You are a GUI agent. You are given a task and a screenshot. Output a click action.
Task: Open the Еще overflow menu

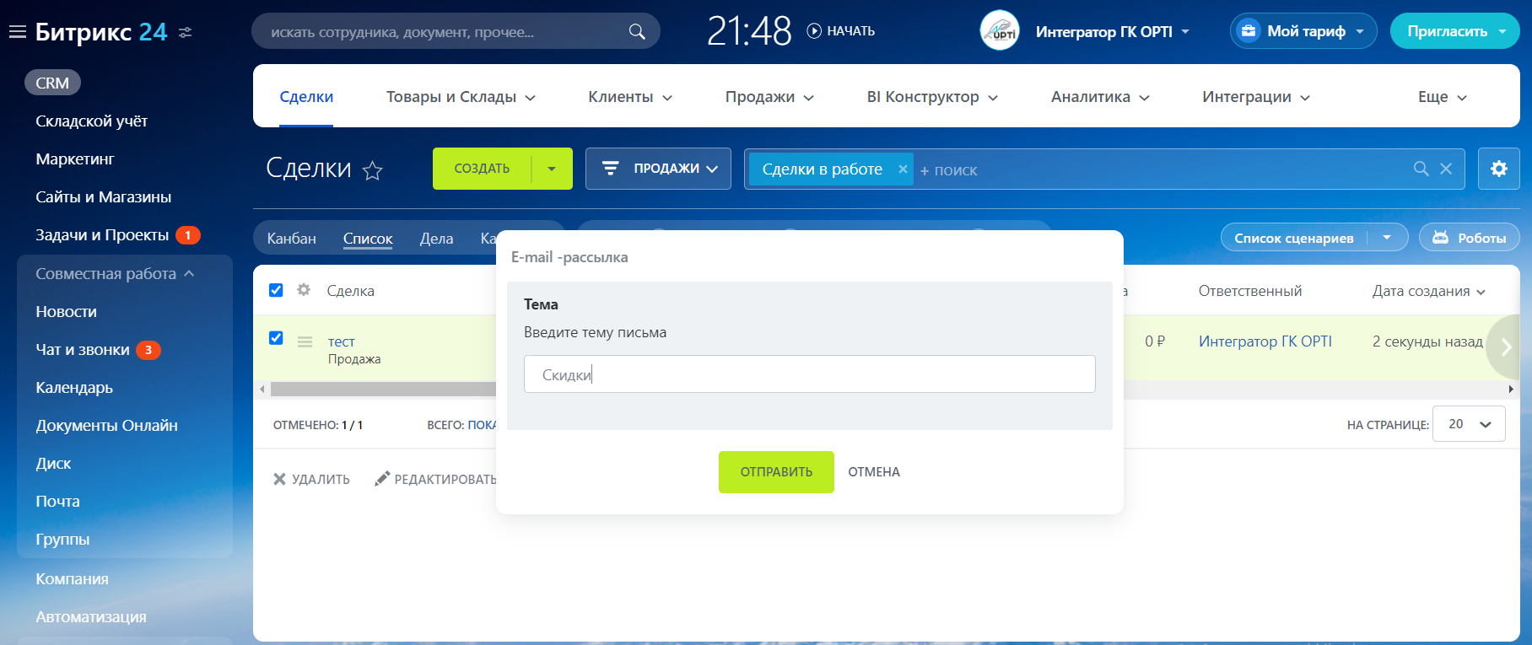click(x=1443, y=97)
